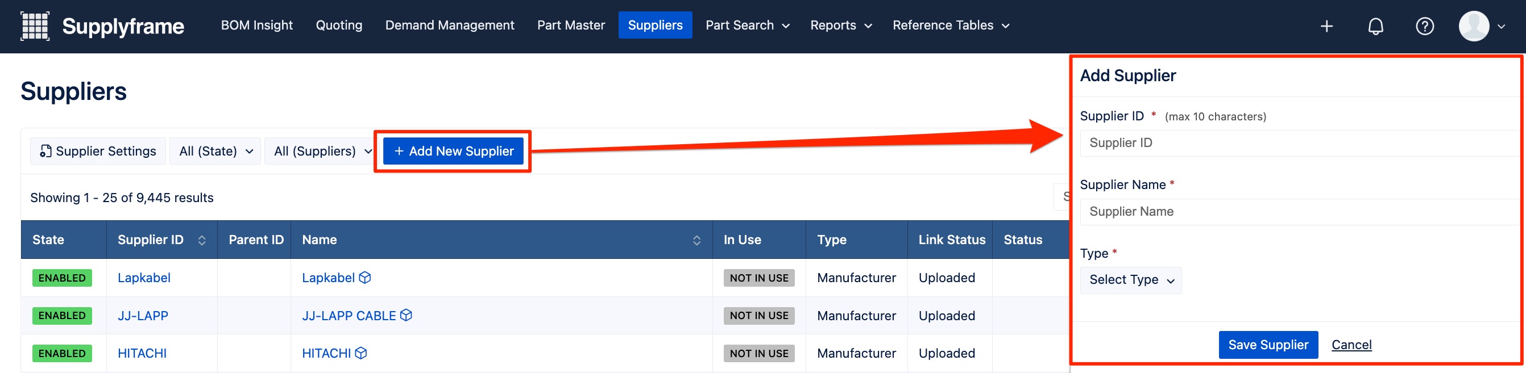Viewport: 1526px width, 373px height.
Task: Click Uploaded link status in JJ-LAPP row
Action: pyautogui.click(x=947, y=316)
